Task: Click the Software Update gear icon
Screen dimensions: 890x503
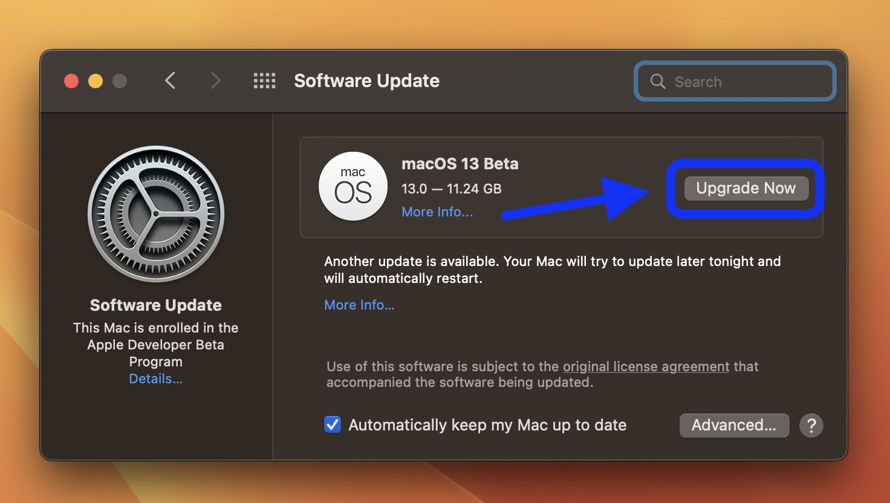Action: pyautogui.click(x=155, y=214)
